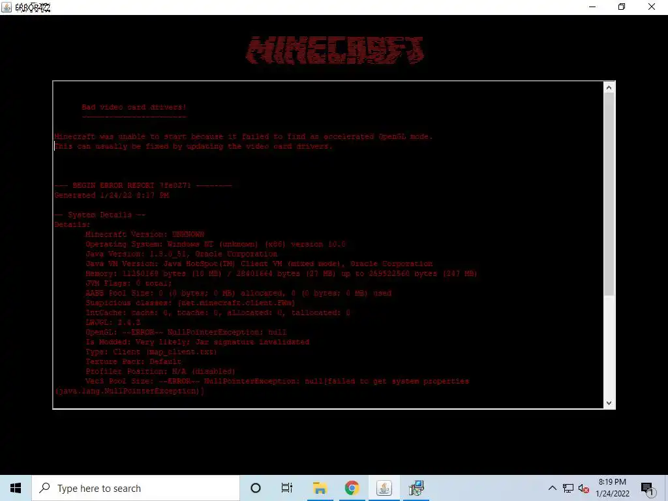Click the 'Generated 1/24/22' line

112,195
